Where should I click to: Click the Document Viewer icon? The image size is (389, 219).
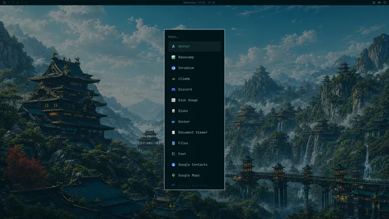(x=173, y=133)
